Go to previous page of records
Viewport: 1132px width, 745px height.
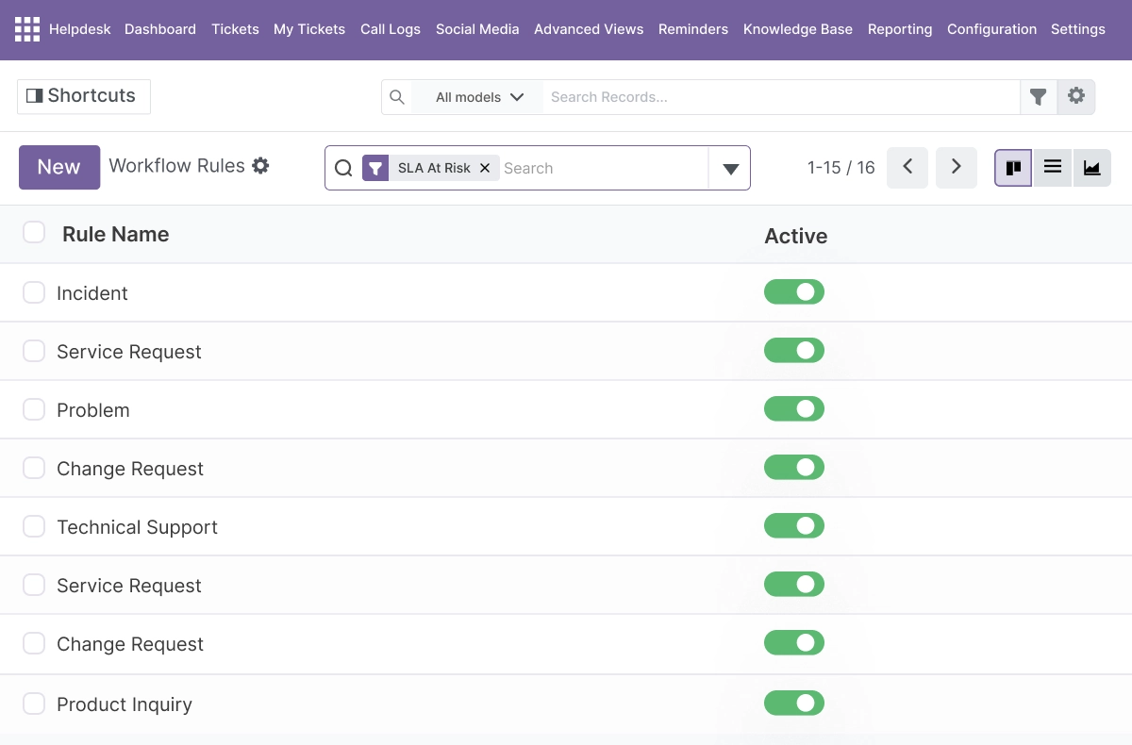(907, 167)
